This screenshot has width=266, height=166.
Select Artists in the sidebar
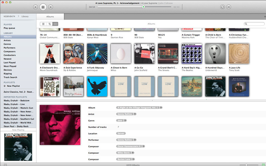pos(7,40)
